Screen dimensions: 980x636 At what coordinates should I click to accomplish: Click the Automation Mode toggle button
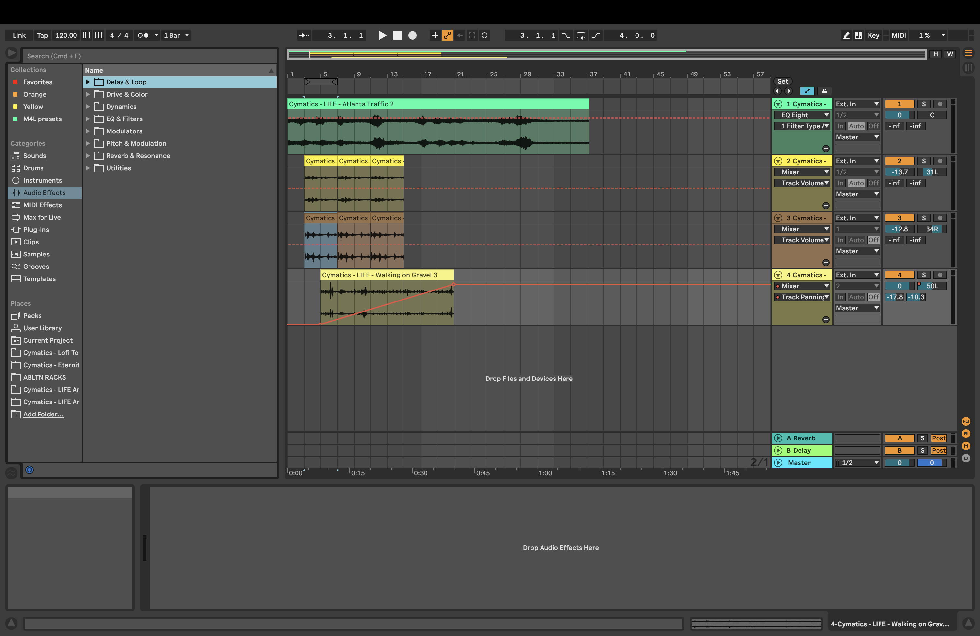point(807,91)
